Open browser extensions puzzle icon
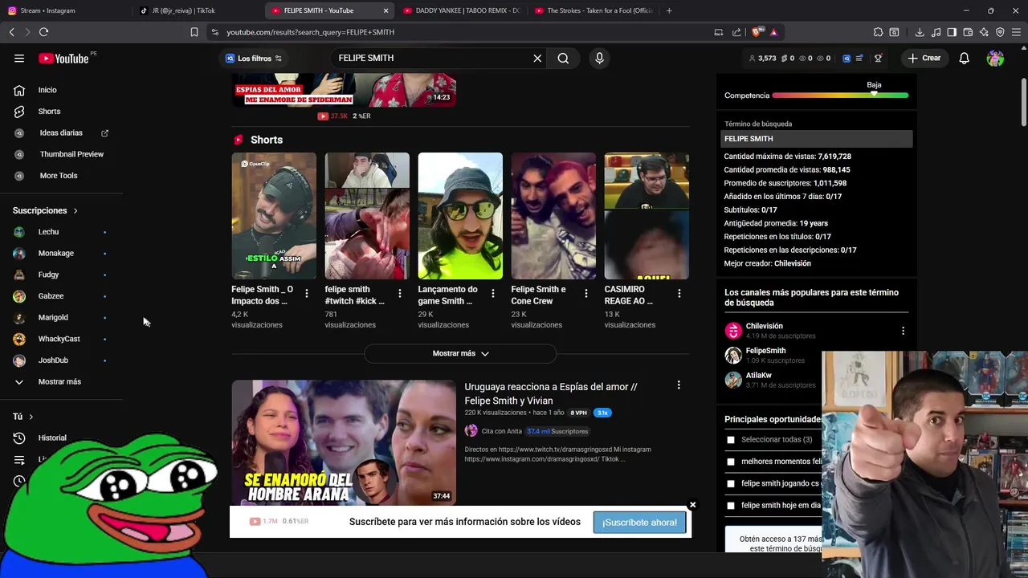 pos(878,32)
